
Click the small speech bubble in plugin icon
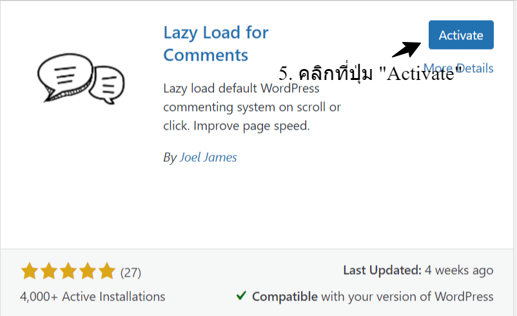108,84
